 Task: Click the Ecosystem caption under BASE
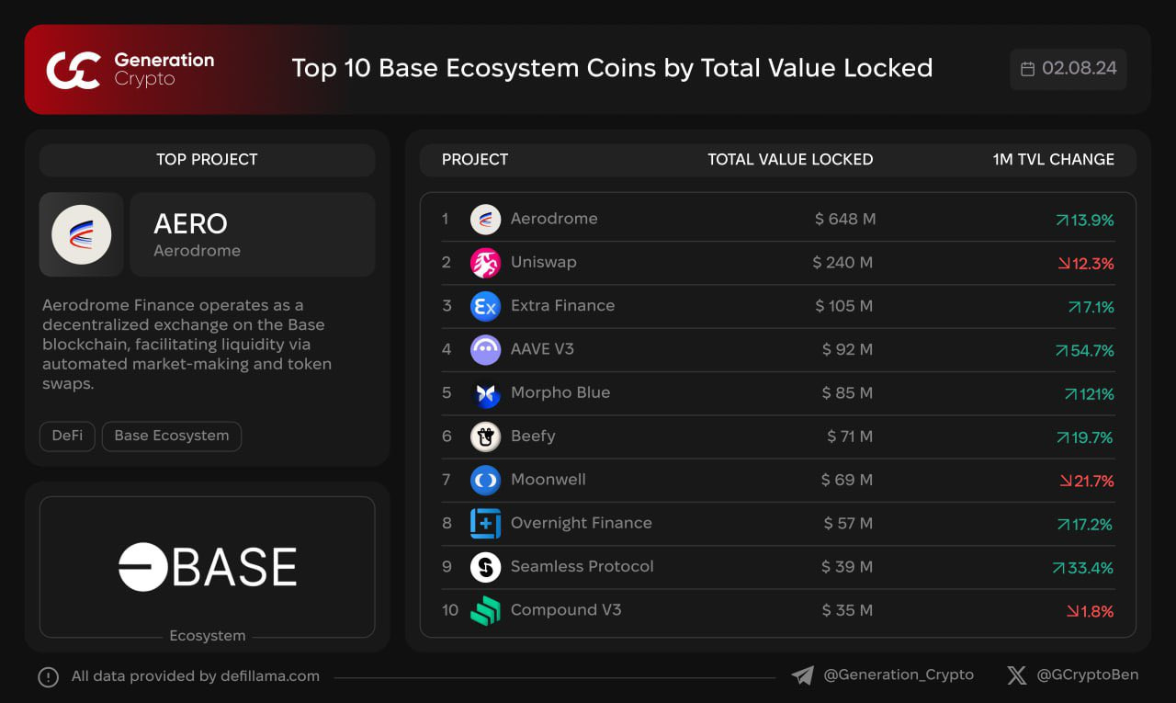pos(208,636)
